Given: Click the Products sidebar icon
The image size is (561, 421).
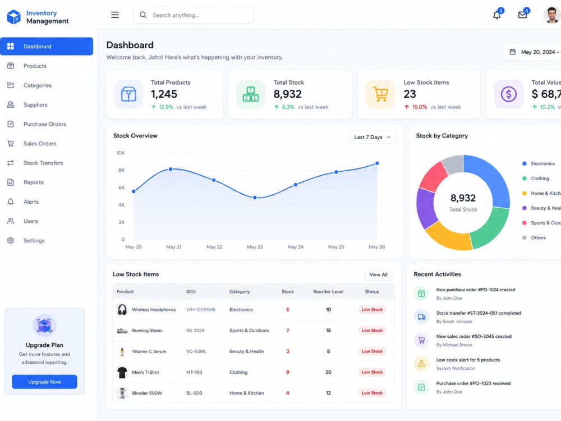Looking at the screenshot, I should (x=11, y=66).
